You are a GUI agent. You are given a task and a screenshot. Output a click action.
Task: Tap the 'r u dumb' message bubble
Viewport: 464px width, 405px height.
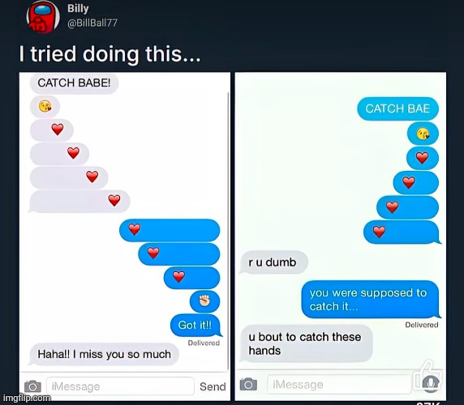tap(273, 262)
